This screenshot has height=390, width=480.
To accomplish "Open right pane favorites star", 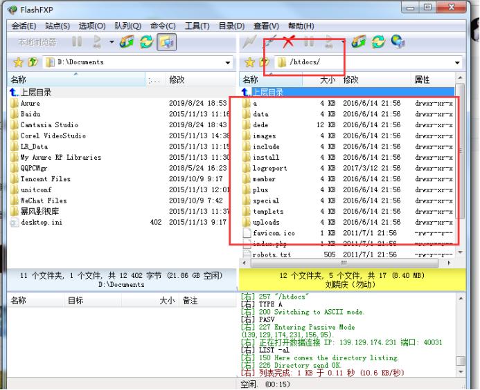I will click(x=250, y=62).
